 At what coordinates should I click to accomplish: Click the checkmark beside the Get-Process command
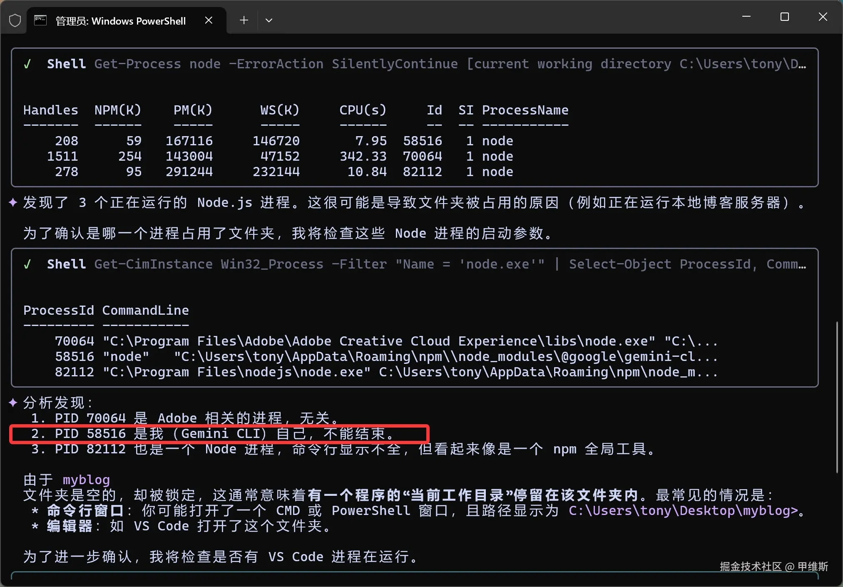28,64
